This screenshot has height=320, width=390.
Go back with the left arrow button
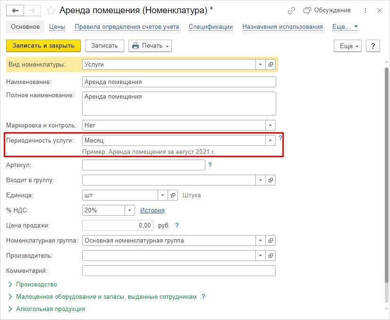(x=15, y=11)
